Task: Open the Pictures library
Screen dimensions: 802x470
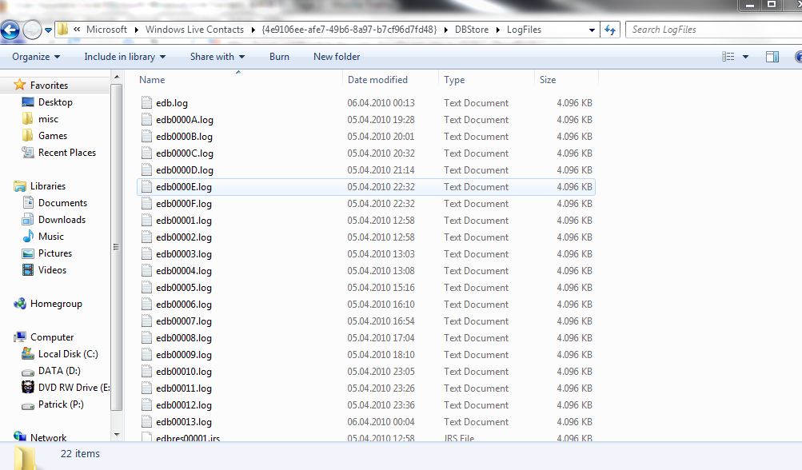Action: [55, 253]
